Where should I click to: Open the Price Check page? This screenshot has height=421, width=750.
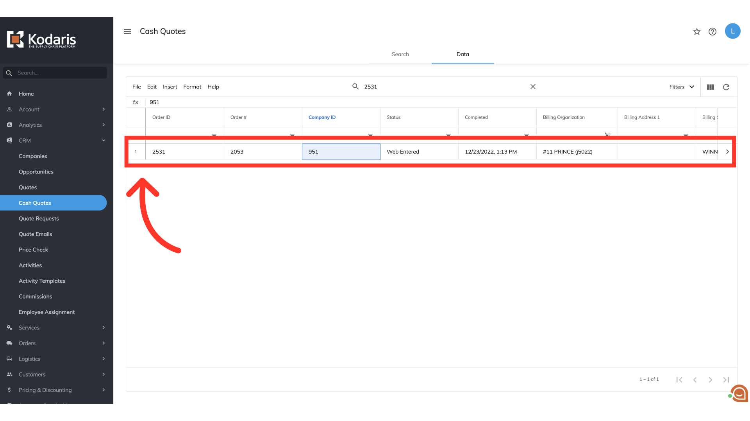(33, 249)
